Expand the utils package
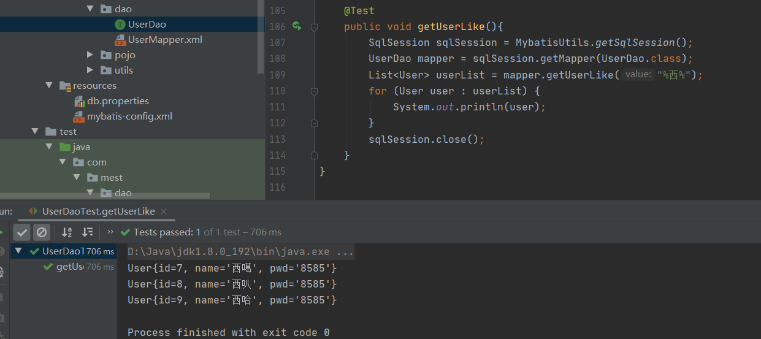Viewport: 761px width, 339px height. tap(90, 70)
